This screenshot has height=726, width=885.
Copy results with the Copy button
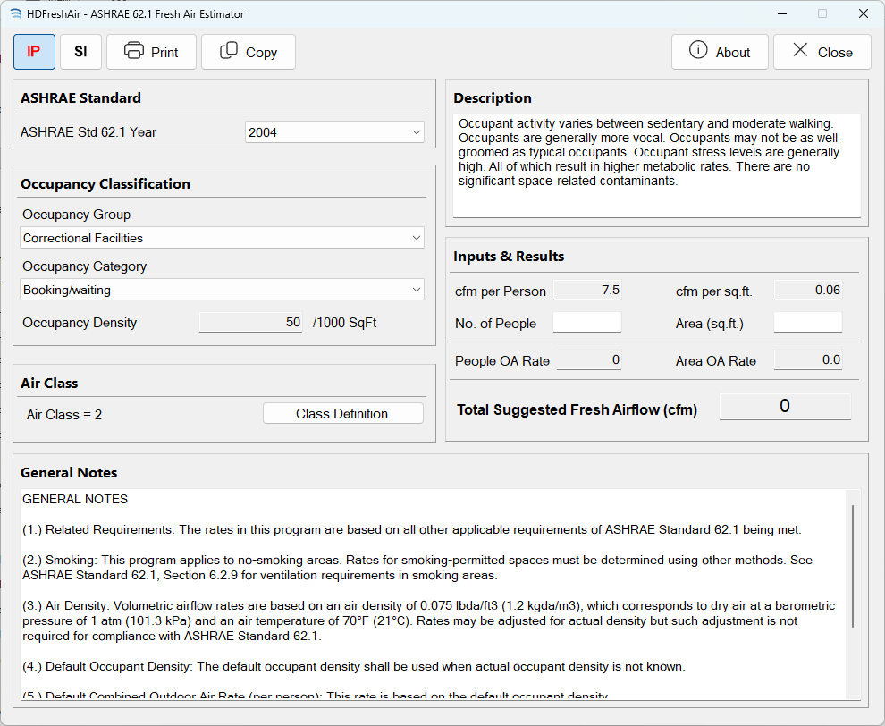[x=249, y=52]
